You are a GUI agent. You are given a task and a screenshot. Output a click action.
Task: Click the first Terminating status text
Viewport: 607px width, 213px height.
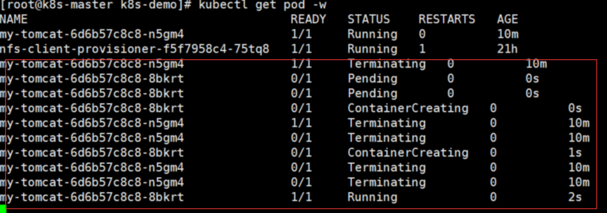click(x=387, y=64)
